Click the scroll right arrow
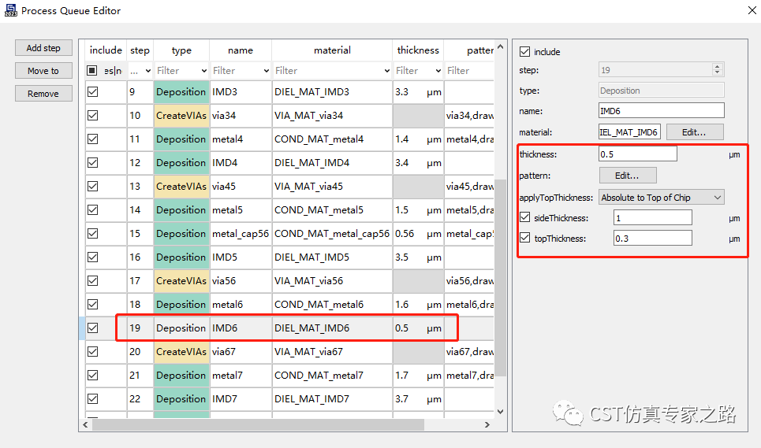Viewport: 761px width, 448px height. coord(487,424)
